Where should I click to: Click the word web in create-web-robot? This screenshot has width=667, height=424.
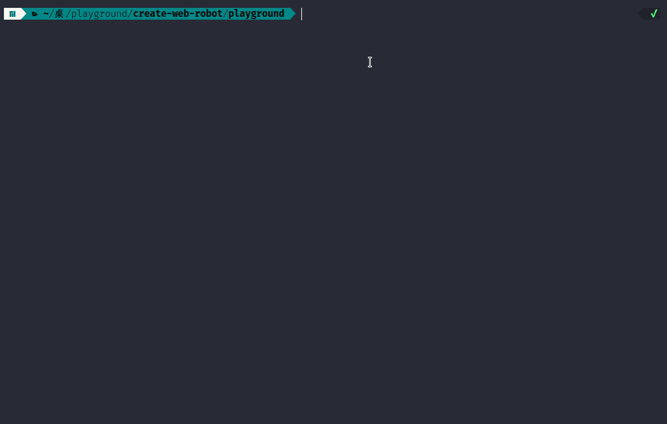181,13
